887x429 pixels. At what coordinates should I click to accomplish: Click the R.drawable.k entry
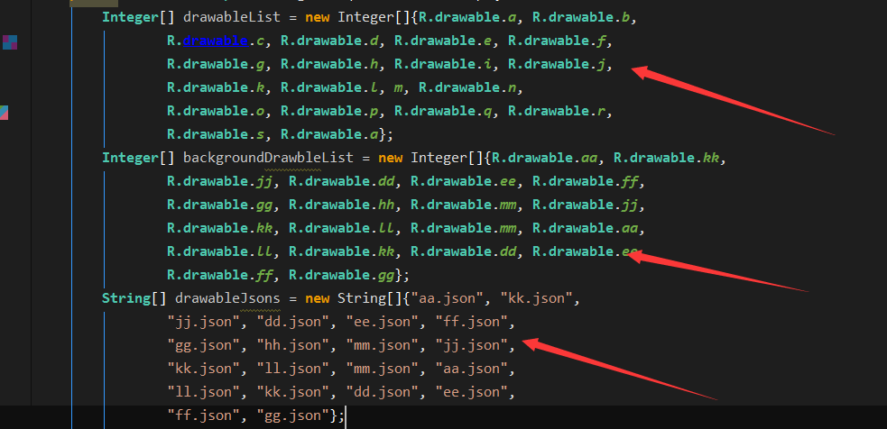[216, 88]
